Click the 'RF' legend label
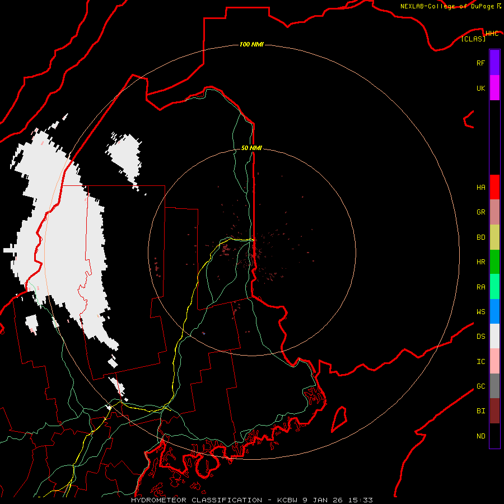Image resolution: width=504 pixels, height=504 pixels. 480,63
